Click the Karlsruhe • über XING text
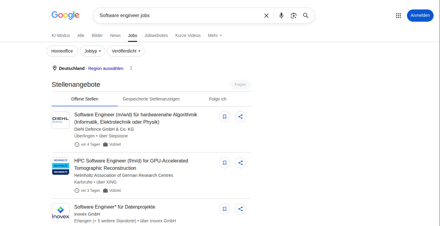Screen dimensions: 440x226 tap(95, 182)
